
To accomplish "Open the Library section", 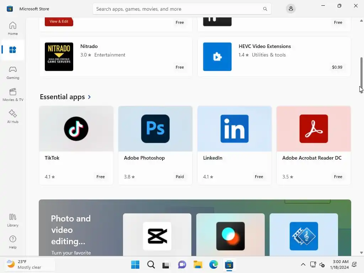I will click(x=13, y=220).
